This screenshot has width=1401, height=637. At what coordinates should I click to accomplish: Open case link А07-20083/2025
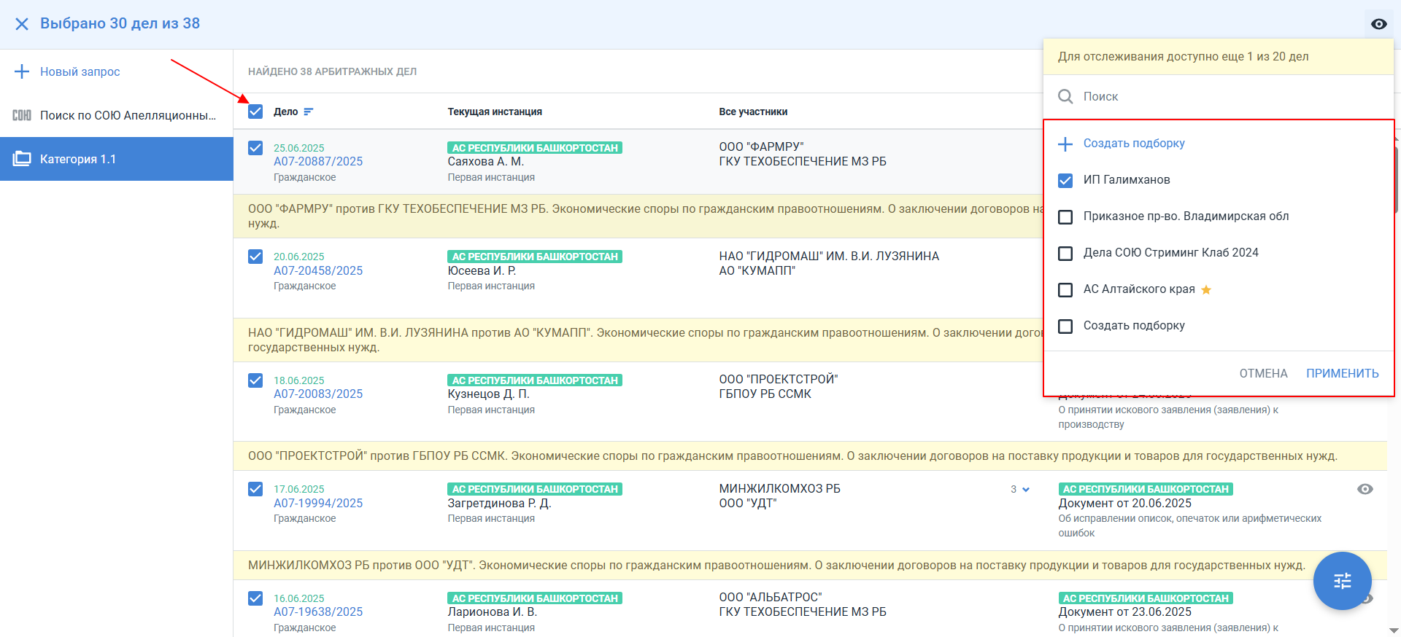[x=318, y=394]
